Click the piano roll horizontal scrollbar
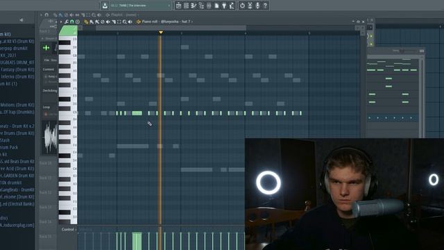Viewport: 444px width, 250px height. pos(171,28)
